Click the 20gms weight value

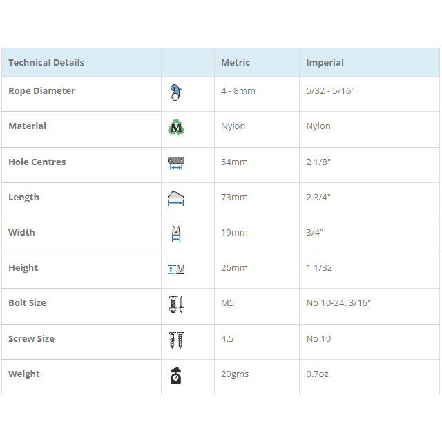coord(235,374)
